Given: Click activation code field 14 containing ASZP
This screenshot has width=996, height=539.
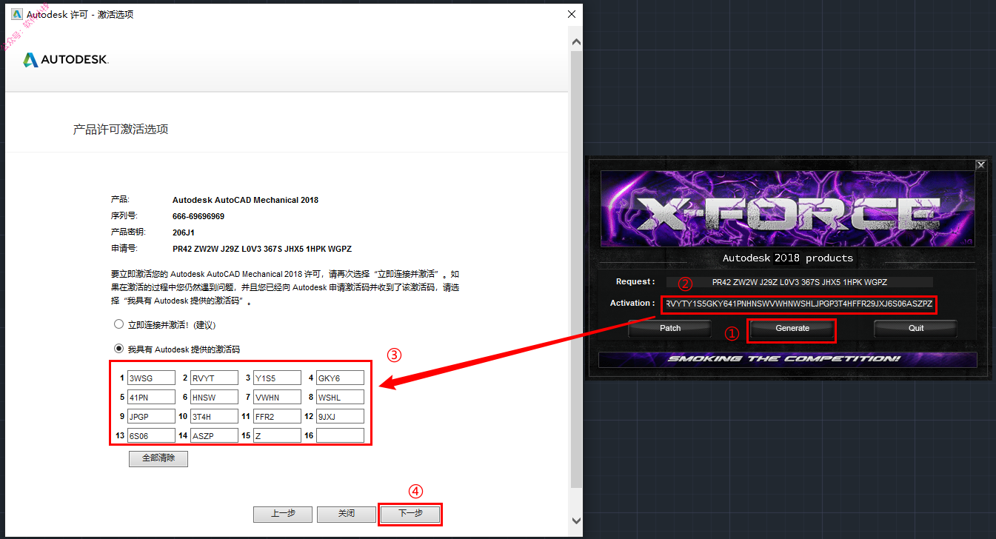Looking at the screenshot, I should 214,435.
